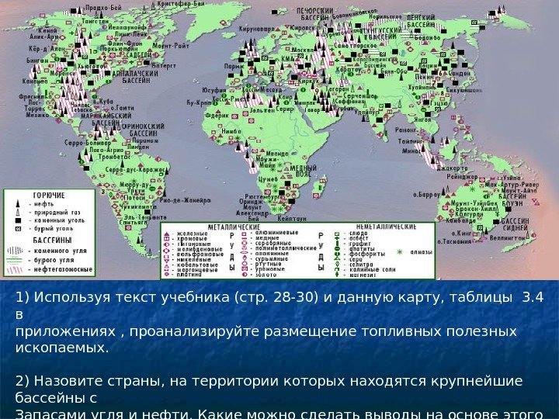This screenshot has width=559, height=419.
Task: Click the "Маунт-Райт" label in Canada
Action: (x=171, y=46)
